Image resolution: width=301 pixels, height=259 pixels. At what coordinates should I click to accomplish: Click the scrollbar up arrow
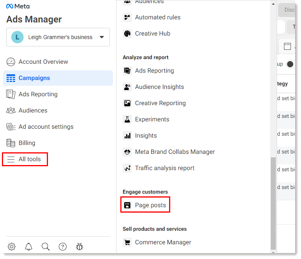click(273, 4)
